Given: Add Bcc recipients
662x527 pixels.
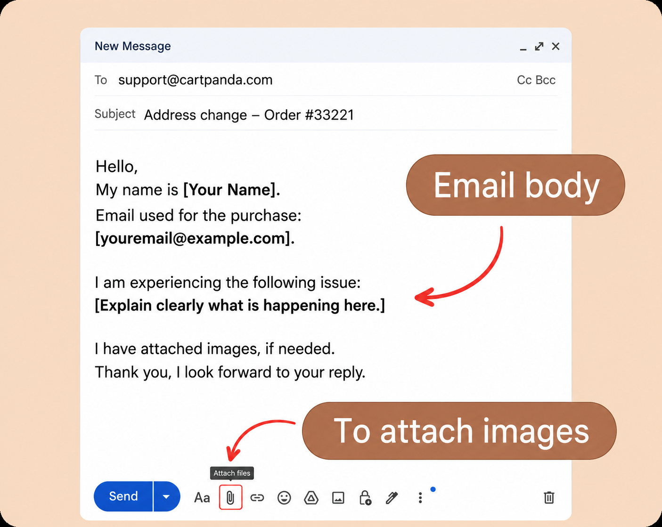Looking at the screenshot, I should pos(546,80).
